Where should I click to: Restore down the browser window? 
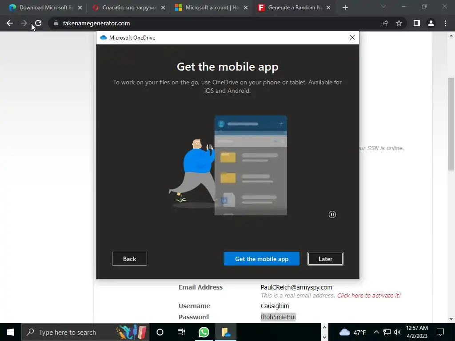coord(424,6)
